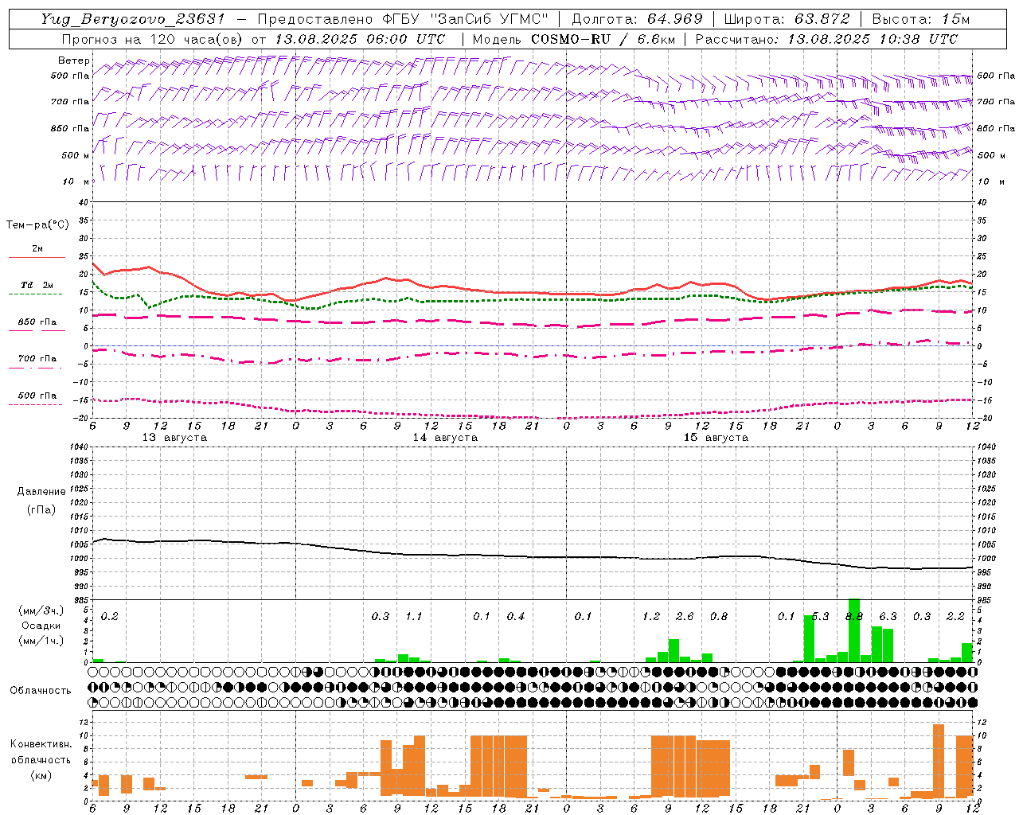Click the Рассчитано: 13.08.2025 10:38 UTC timestamp
The height and width of the screenshot is (815, 1019).
click(826, 39)
